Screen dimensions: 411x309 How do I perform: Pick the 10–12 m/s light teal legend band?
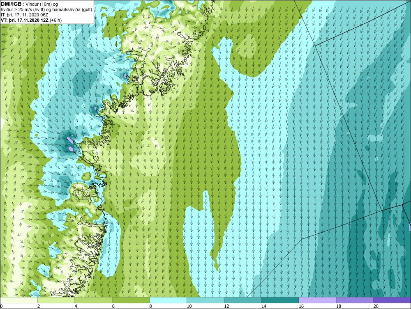coord(205,300)
